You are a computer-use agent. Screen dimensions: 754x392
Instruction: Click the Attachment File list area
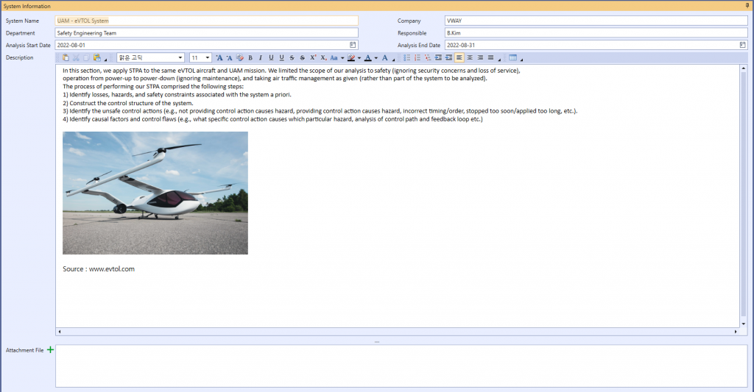(401, 366)
